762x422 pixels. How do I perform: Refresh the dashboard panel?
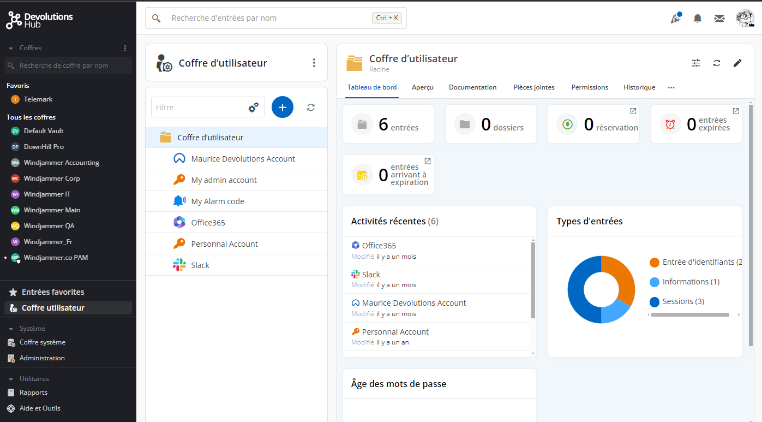click(717, 63)
